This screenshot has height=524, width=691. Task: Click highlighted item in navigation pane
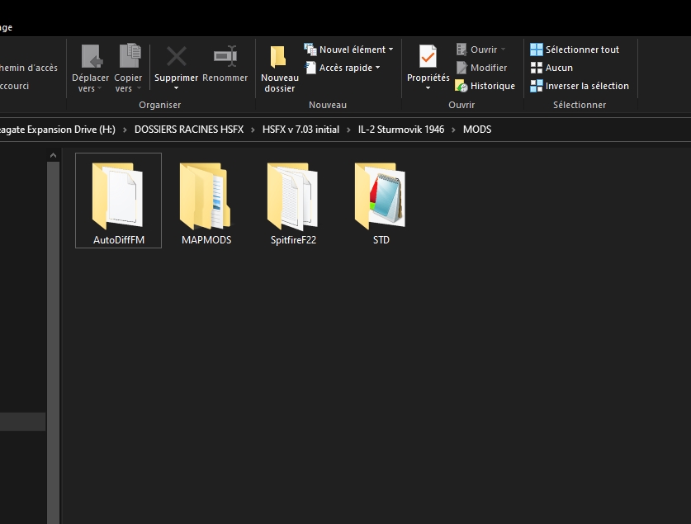click(x=22, y=422)
